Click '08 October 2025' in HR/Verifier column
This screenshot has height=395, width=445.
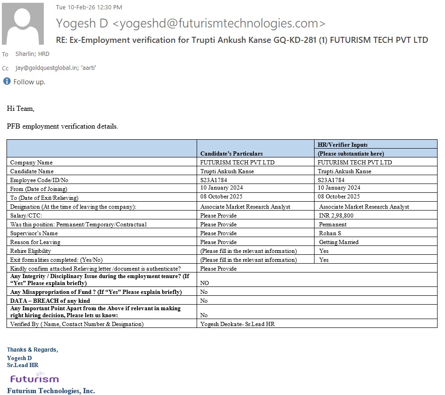point(339,197)
